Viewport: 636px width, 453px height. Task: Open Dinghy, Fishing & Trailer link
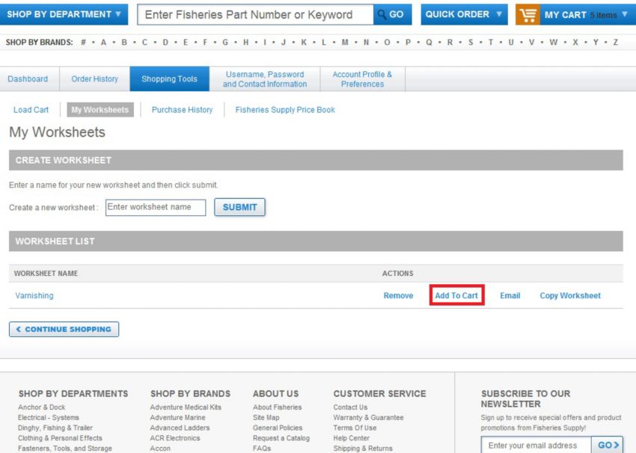coord(55,428)
